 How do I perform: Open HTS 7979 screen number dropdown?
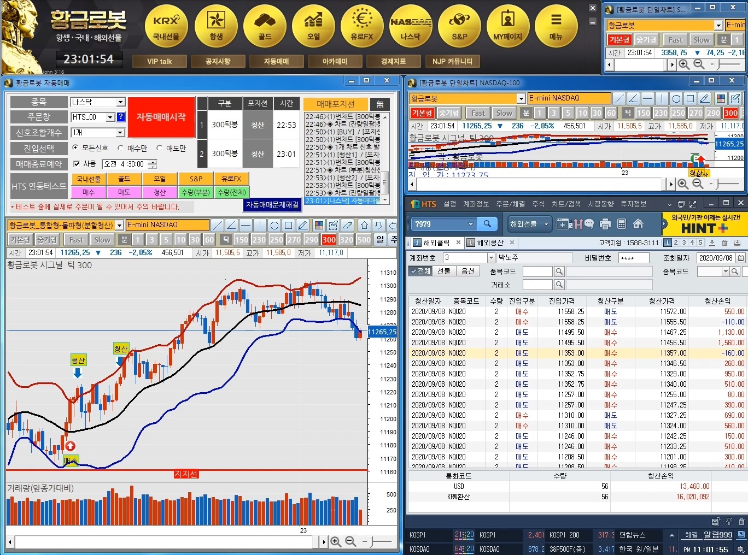(x=470, y=224)
